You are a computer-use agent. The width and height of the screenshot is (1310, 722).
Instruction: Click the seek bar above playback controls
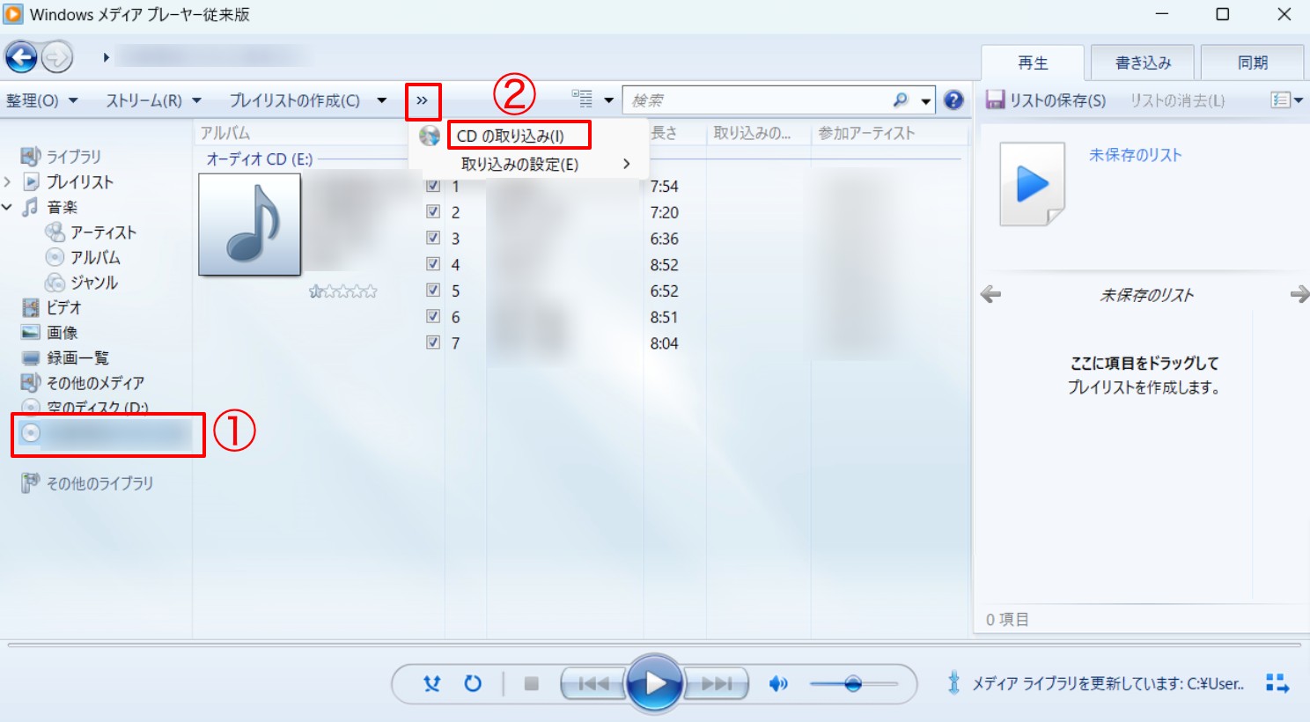coord(654,645)
